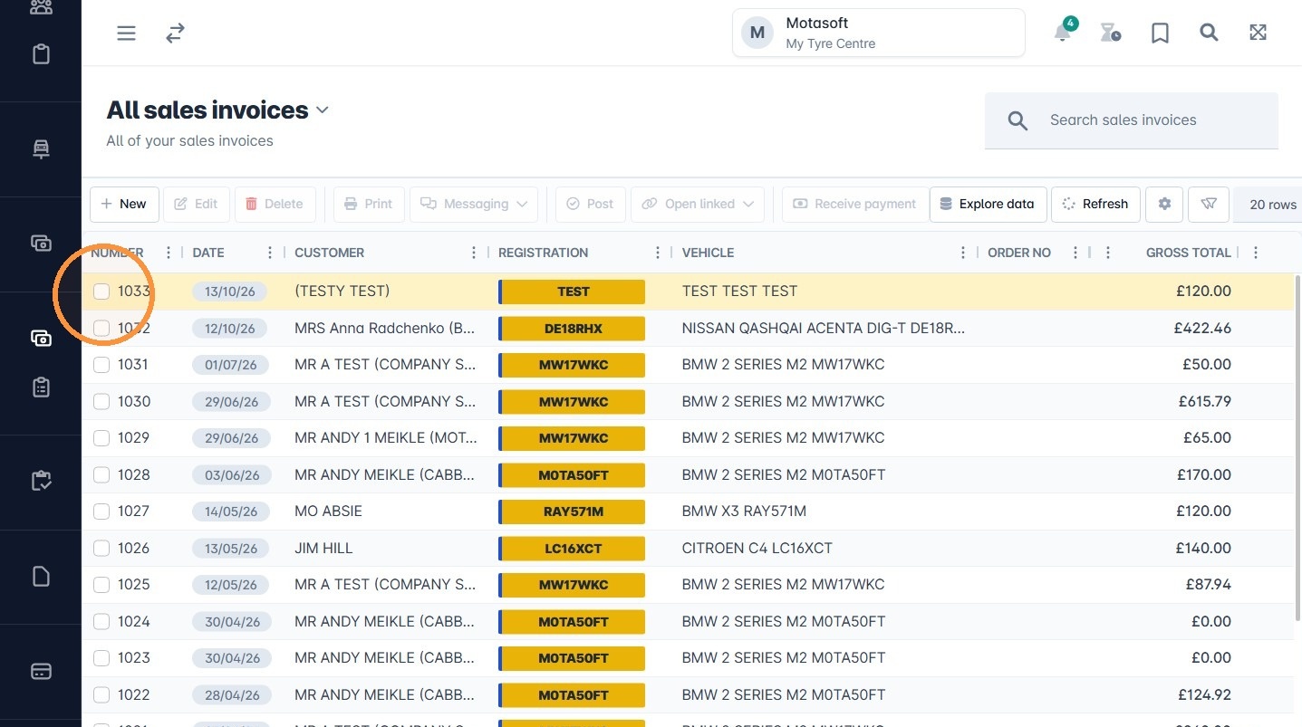Select invoice 1028 checkbox
This screenshot has width=1302, height=727.
[x=101, y=474]
